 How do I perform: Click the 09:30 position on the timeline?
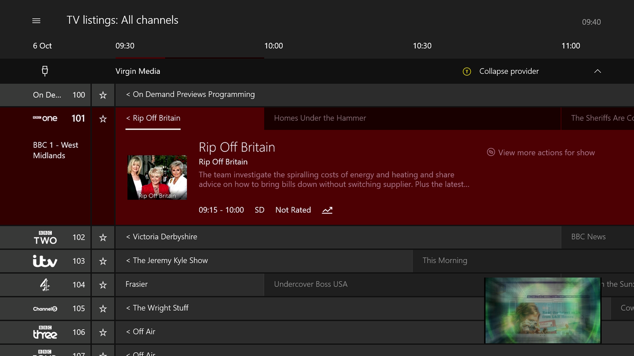125,46
